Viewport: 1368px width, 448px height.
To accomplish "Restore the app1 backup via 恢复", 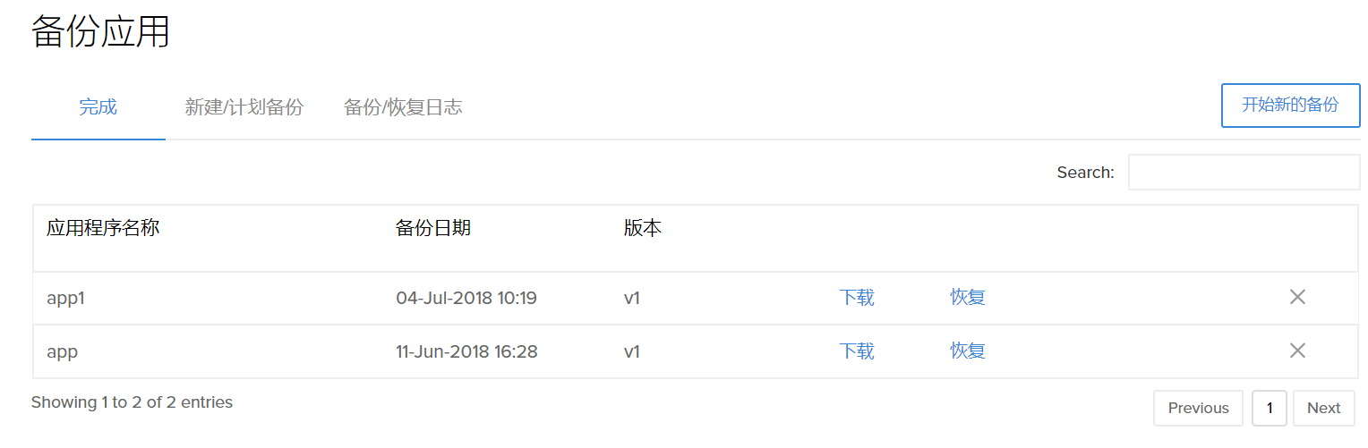I will click(968, 298).
